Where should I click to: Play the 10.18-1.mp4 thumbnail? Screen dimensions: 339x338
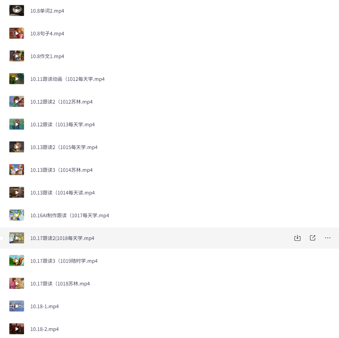click(17, 306)
